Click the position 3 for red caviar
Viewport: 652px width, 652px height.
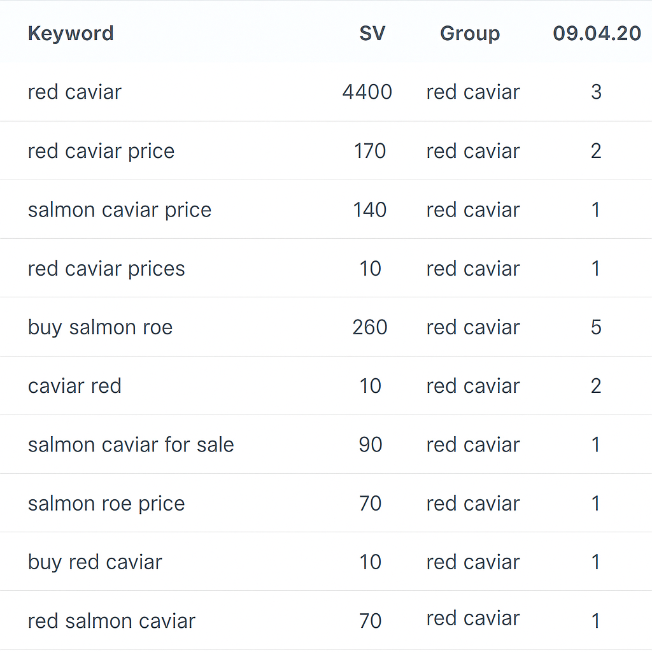(596, 92)
